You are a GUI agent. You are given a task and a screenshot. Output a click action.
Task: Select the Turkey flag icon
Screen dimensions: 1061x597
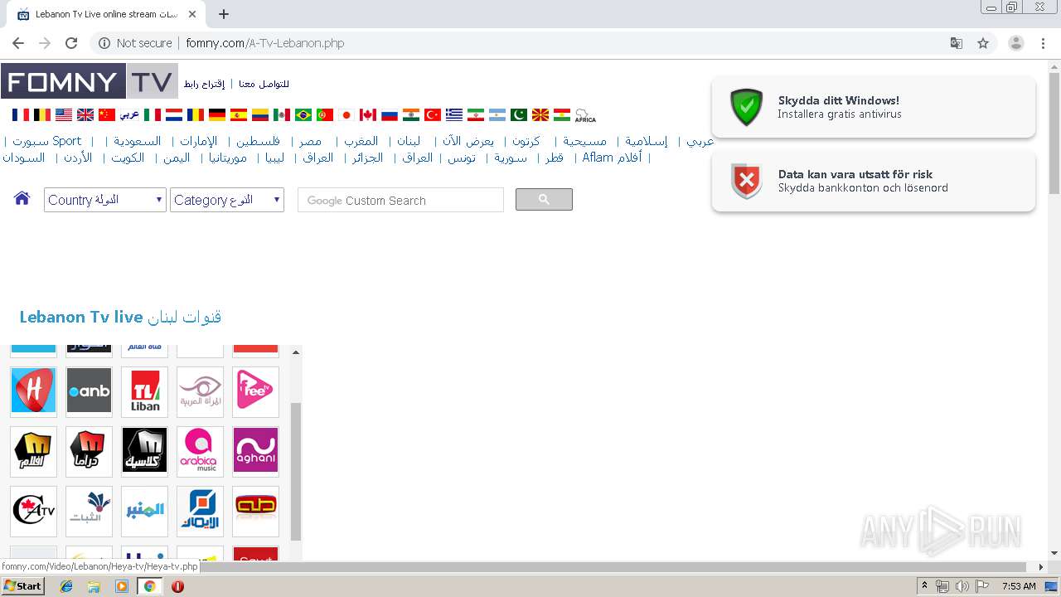pos(433,114)
